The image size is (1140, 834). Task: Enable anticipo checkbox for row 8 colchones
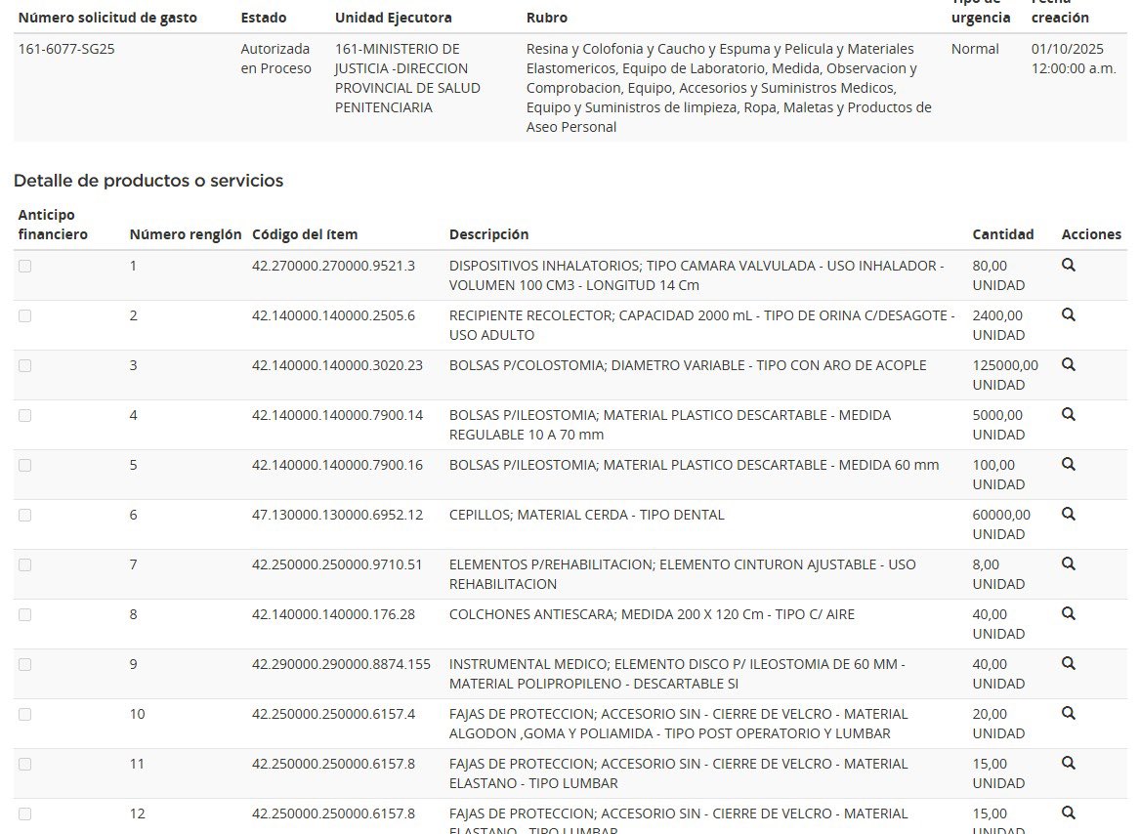click(x=24, y=615)
